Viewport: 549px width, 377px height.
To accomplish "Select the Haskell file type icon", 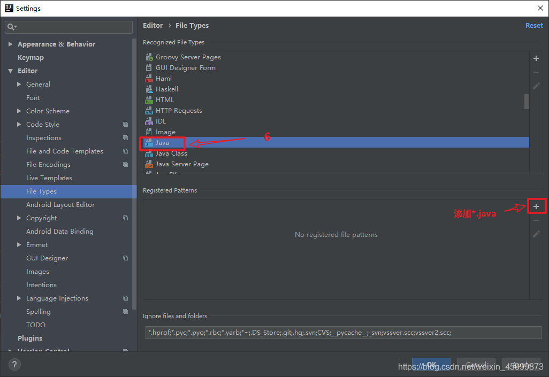I will click(149, 89).
